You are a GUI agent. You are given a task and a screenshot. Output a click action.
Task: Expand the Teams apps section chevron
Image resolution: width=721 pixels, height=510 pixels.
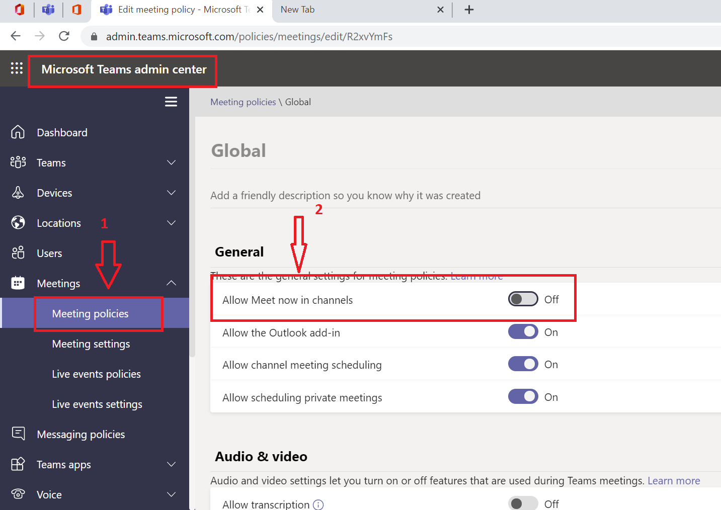(171, 464)
